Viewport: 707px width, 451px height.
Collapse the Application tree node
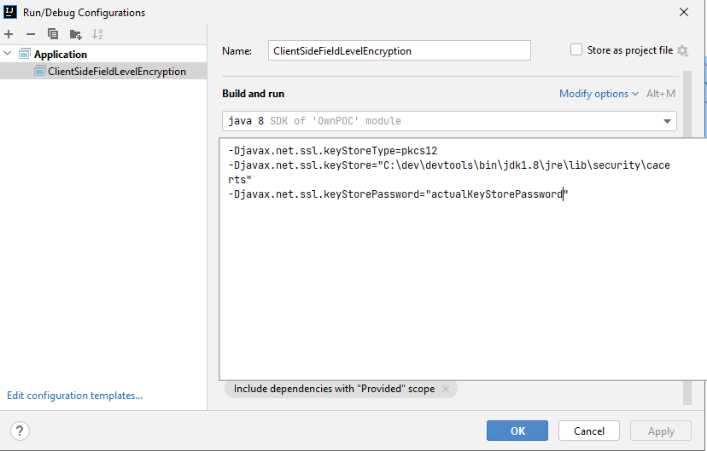[x=9, y=55]
